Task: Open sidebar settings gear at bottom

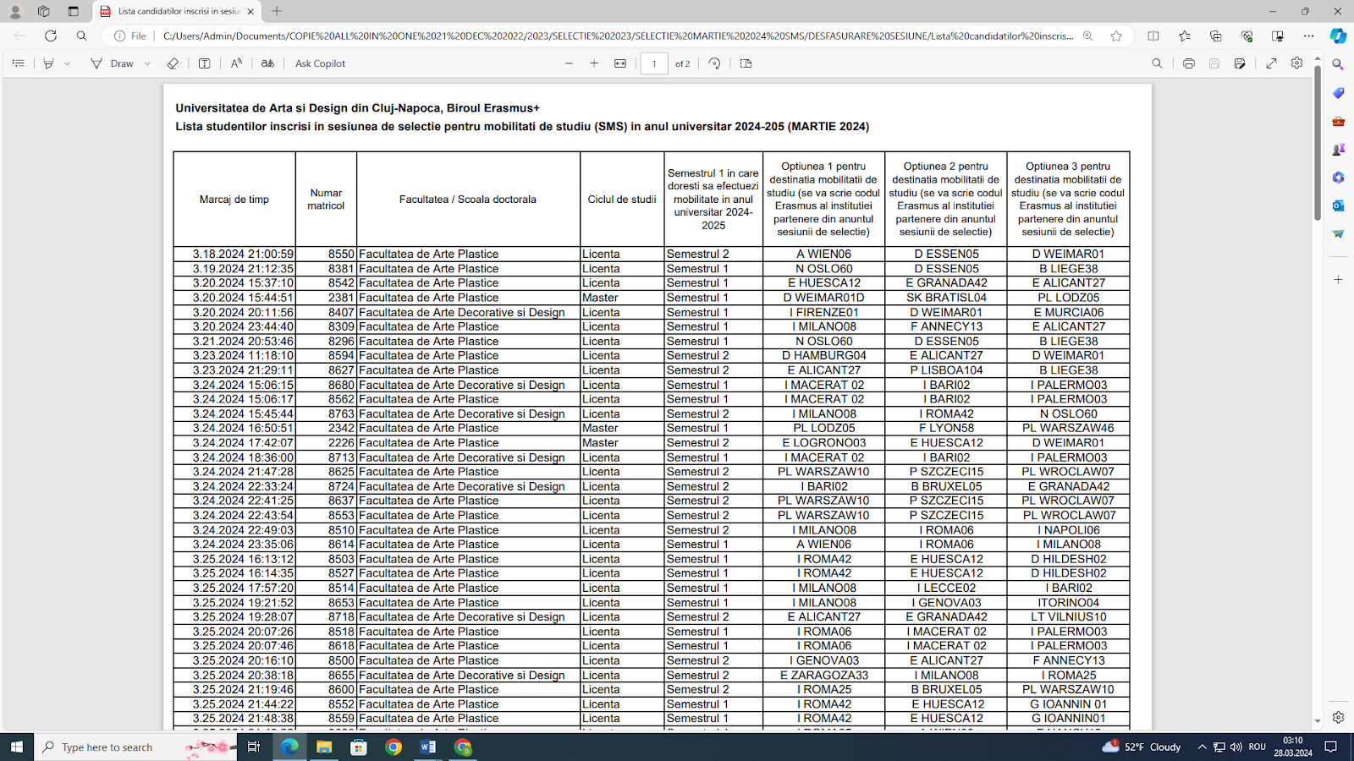Action: [1338, 717]
